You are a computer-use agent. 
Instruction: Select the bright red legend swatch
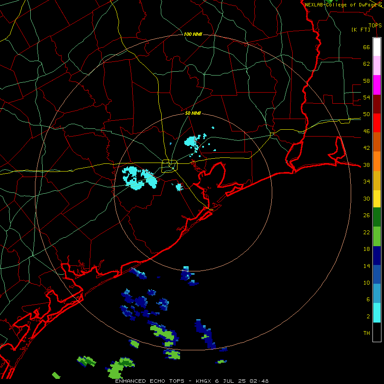(x=377, y=123)
